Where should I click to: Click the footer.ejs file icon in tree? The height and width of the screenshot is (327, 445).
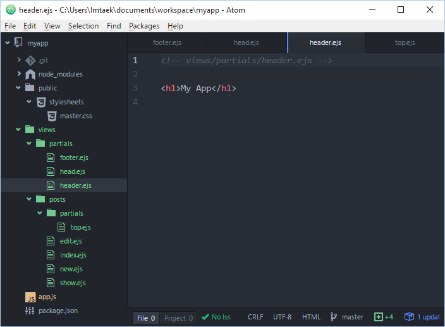pyautogui.click(x=51, y=157)
